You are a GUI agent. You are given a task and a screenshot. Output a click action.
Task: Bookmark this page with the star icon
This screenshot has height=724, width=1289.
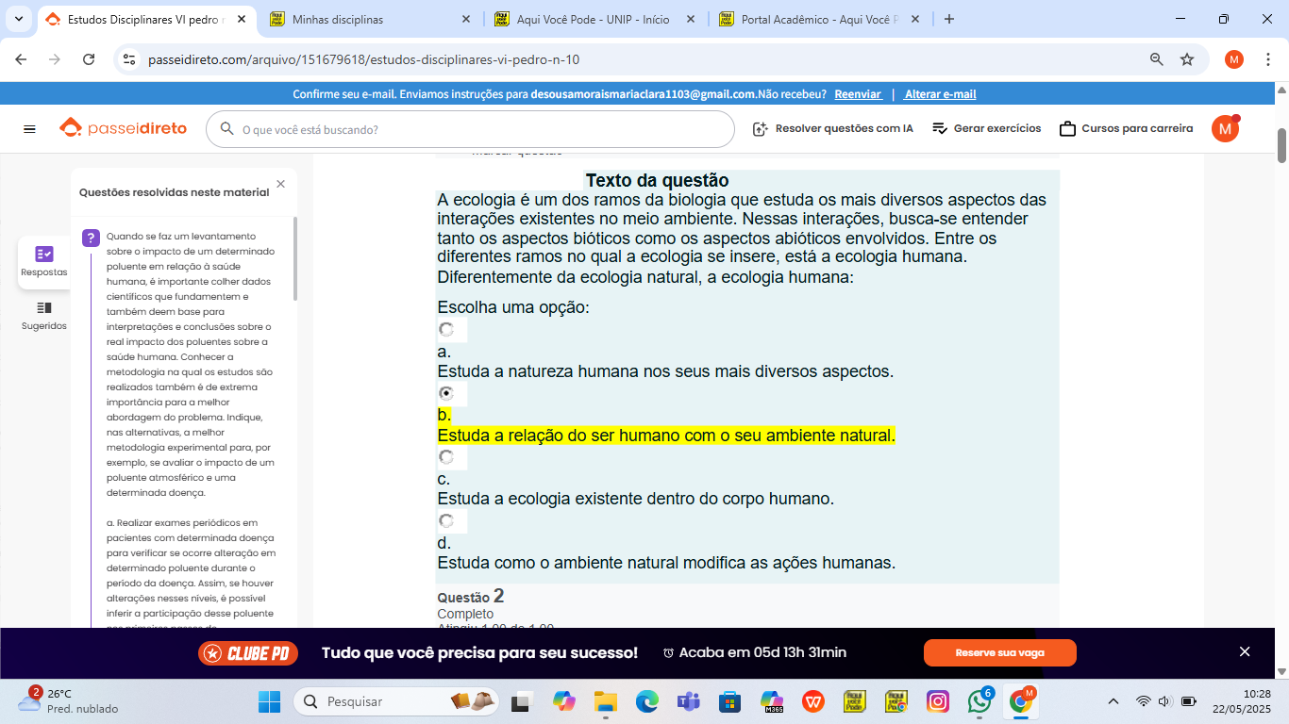click(1187, 59)
